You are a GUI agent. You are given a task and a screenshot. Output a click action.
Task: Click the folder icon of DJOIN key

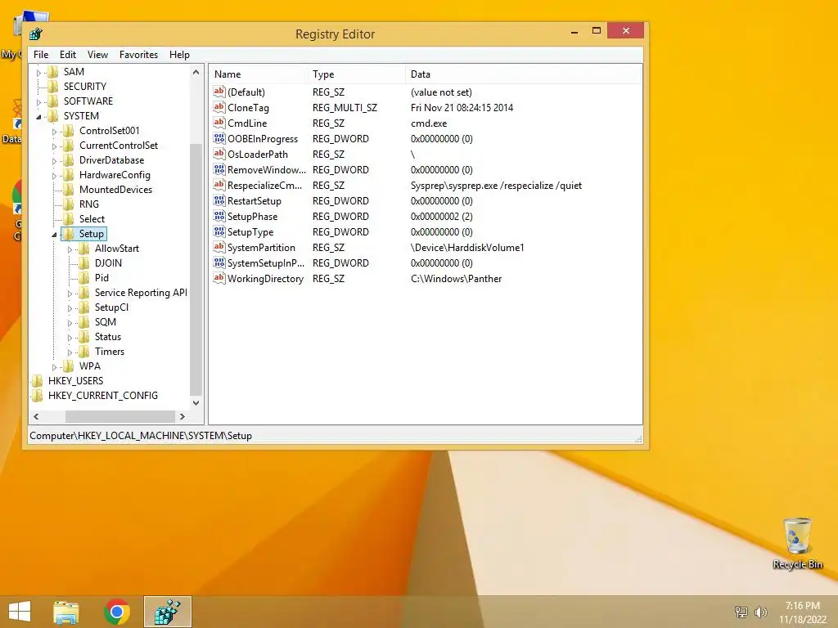[x=84, y=263]
